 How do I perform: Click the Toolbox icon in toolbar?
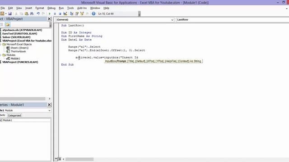pyautogui.click(x=87, y=13)
